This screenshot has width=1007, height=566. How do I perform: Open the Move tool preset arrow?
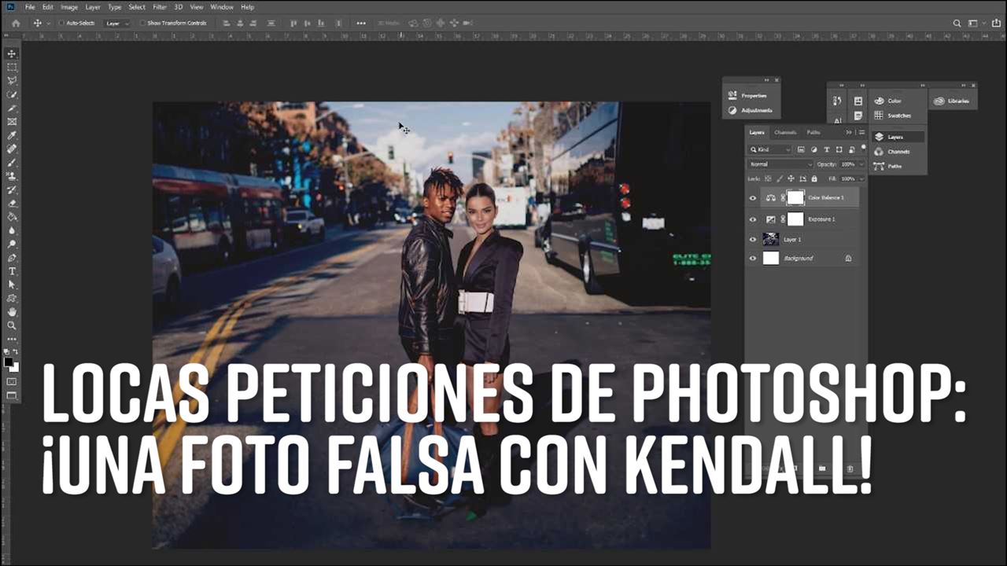[x=49, y=23]
